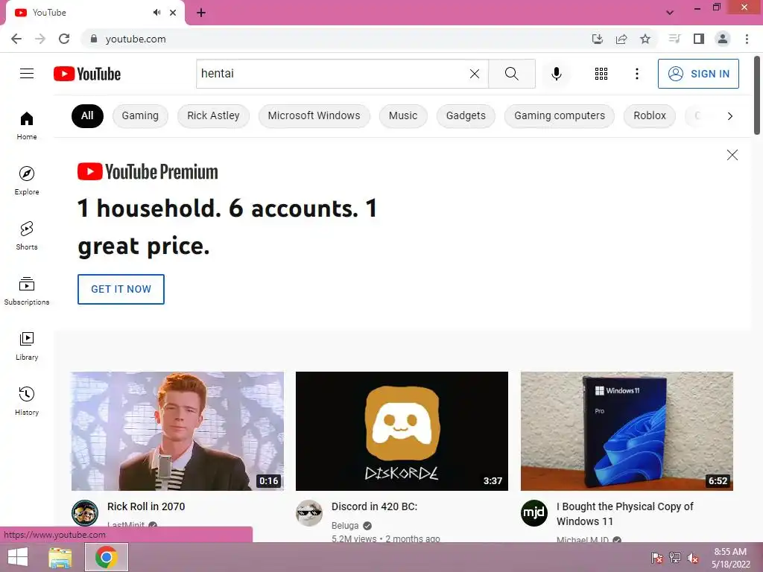This screenshot has height=572, width=763.
Task: Mute the YouTube tab via speaker icon
Action: [156, 13]
